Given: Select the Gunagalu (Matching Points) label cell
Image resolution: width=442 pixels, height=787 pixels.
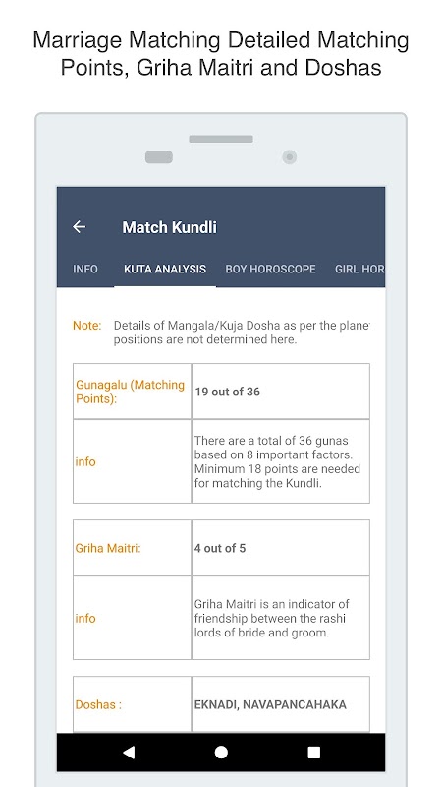Looking at the screenshot, I should pyautogui.click(x=133, y=392).
